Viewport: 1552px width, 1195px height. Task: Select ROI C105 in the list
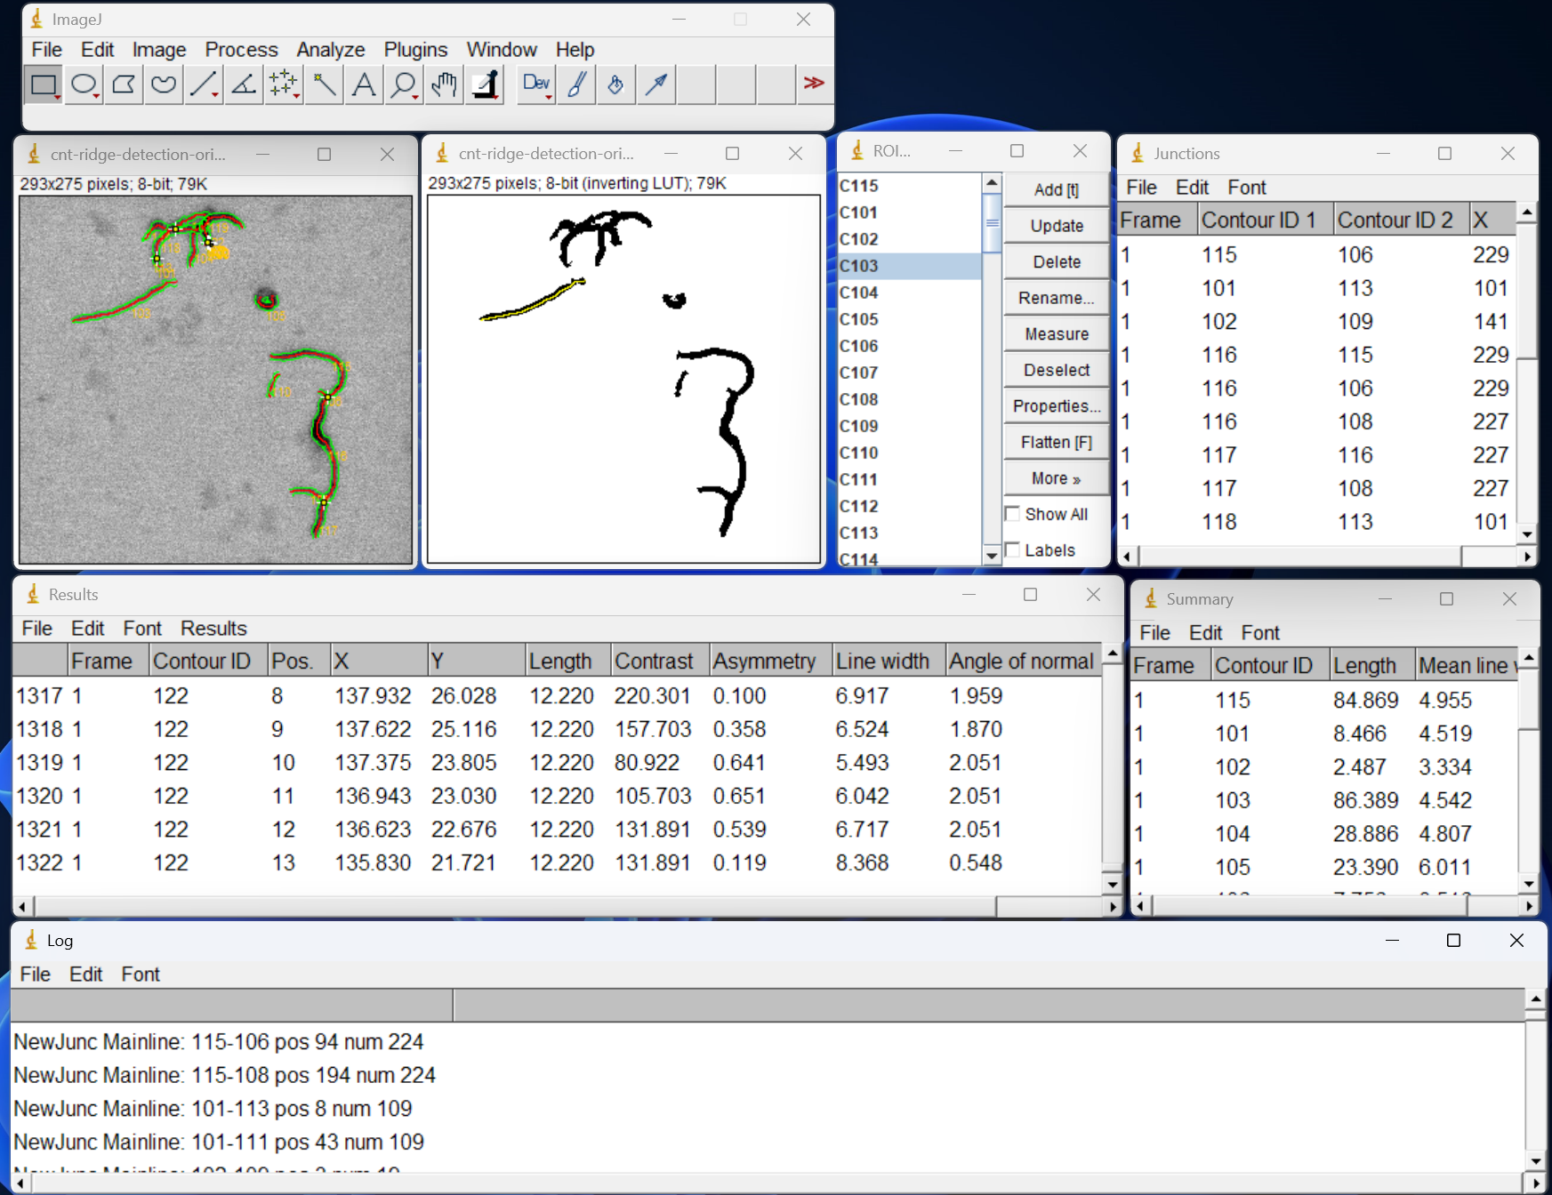click(x=909, y=319)
